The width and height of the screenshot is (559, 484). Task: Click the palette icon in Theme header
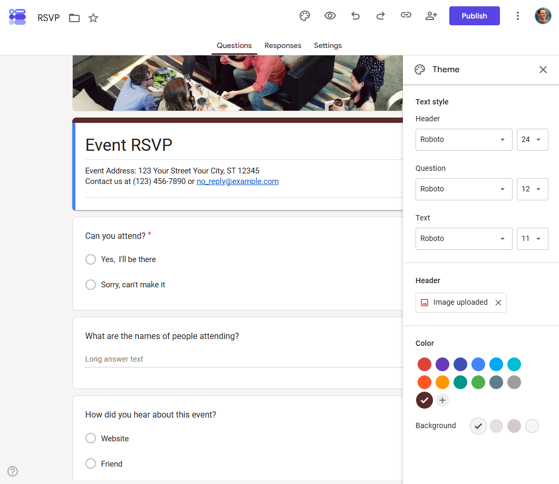click(420, 70)
